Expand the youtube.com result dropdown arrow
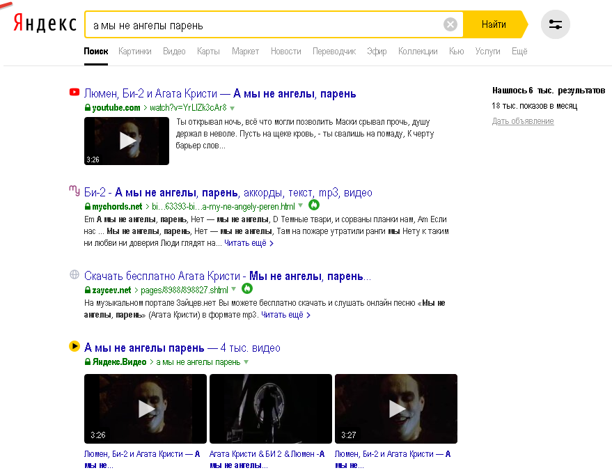612x475 pixels. (233, 108)
